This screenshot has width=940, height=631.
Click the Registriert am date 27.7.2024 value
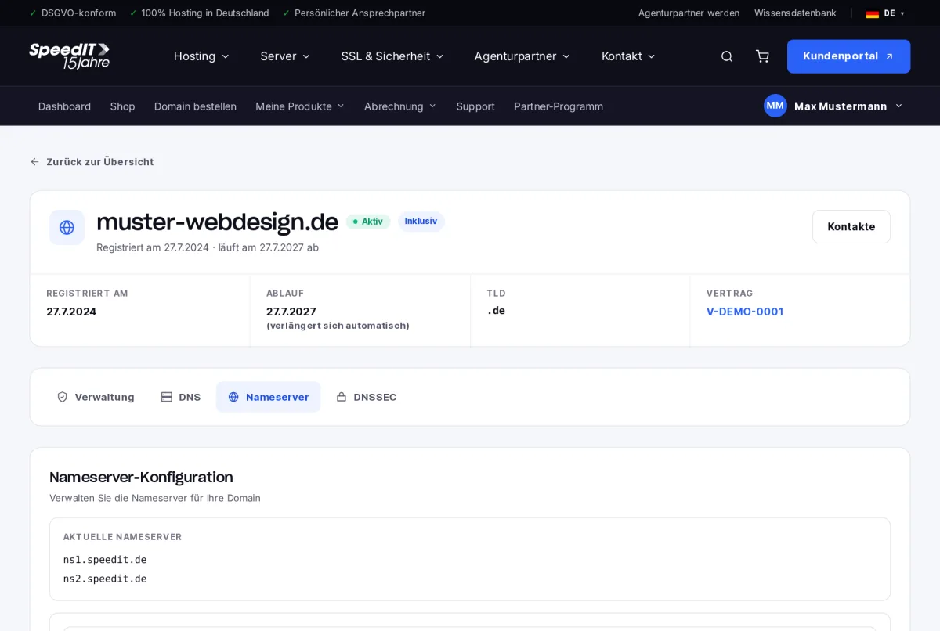(71, 312)
